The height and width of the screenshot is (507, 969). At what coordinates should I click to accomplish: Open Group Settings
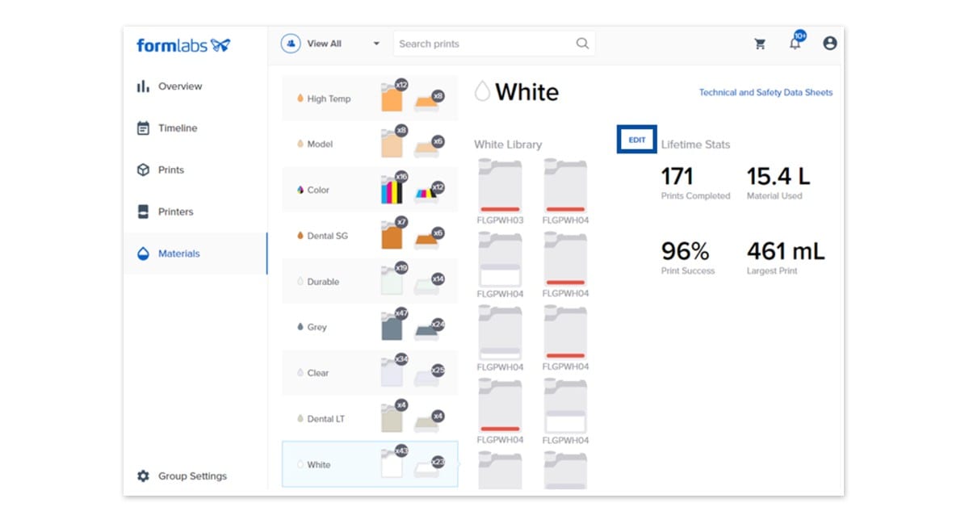click(192, 476)
